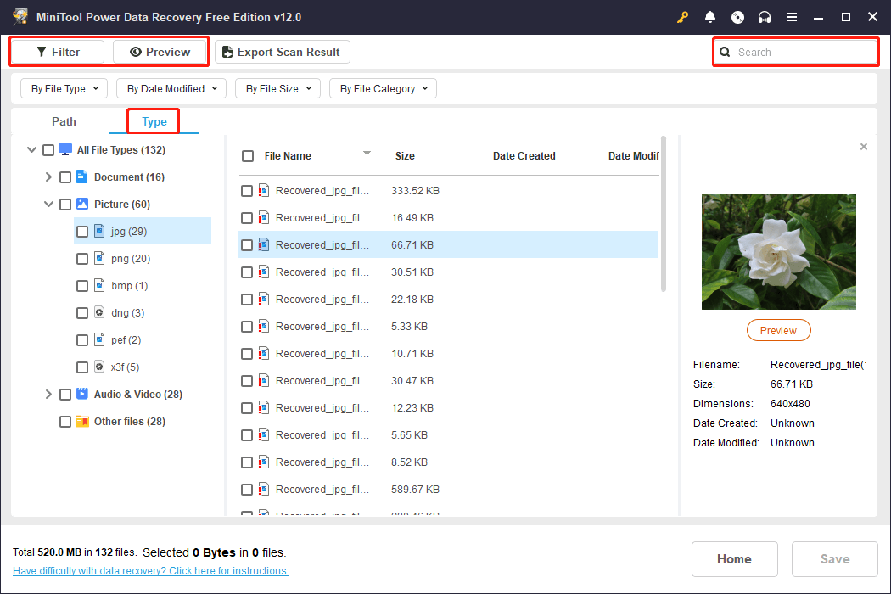
Task: Click file icon of 333.52 KB row
Action: click(264, 190)
